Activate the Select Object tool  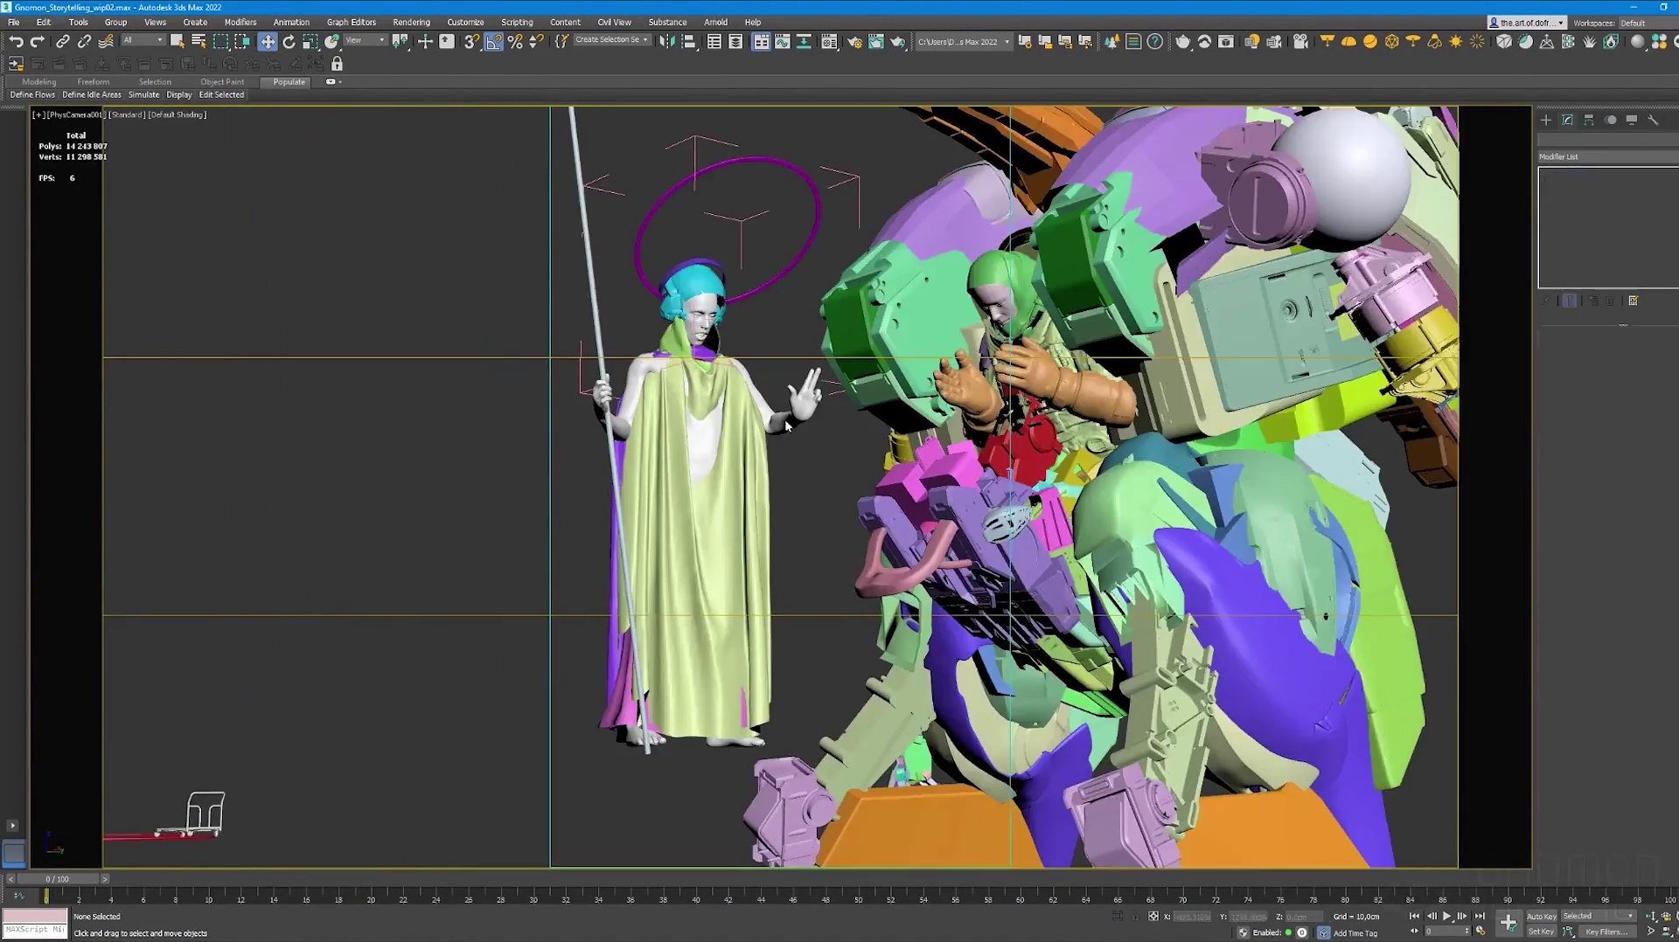coord(177,41)
